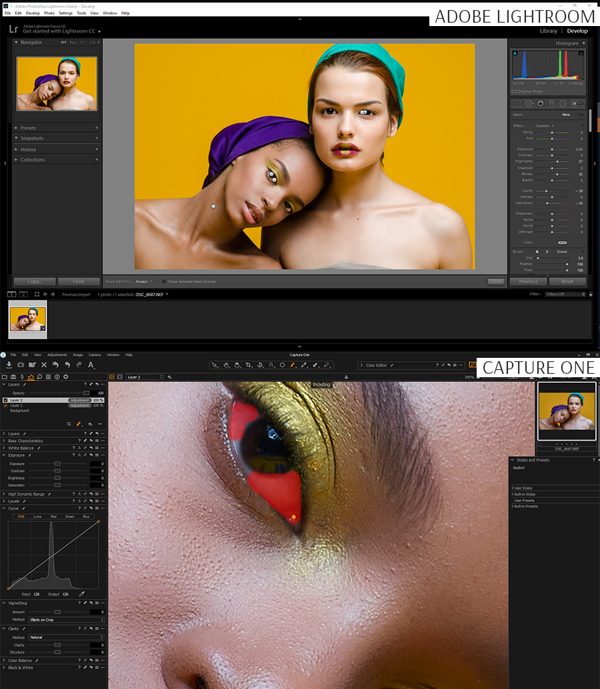600x689 pixels.
Task: Select the Rotate cursor tool in Capture One
Action: click(x=260, y=365)
